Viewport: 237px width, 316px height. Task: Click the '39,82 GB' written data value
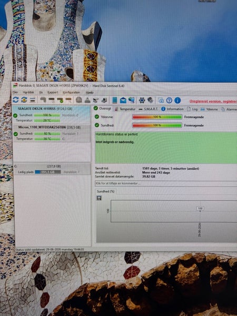[x=149, y=176]
